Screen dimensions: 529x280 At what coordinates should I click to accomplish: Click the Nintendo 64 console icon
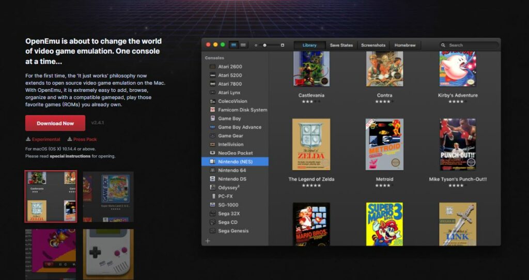[x=212, y=170]
